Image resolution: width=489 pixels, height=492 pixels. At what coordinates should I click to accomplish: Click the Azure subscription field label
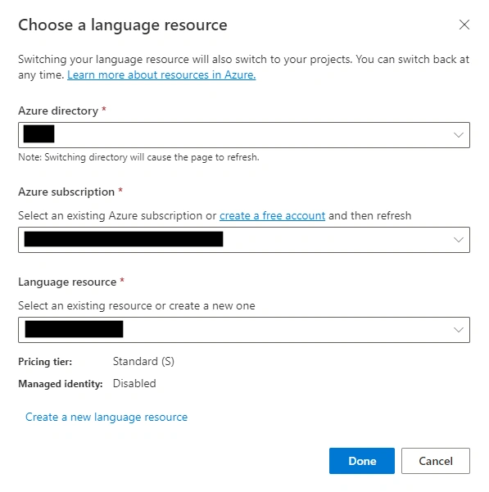click(66, 192)
